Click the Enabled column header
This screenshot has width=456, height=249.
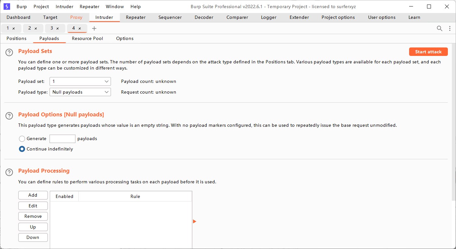coord(64,196)
